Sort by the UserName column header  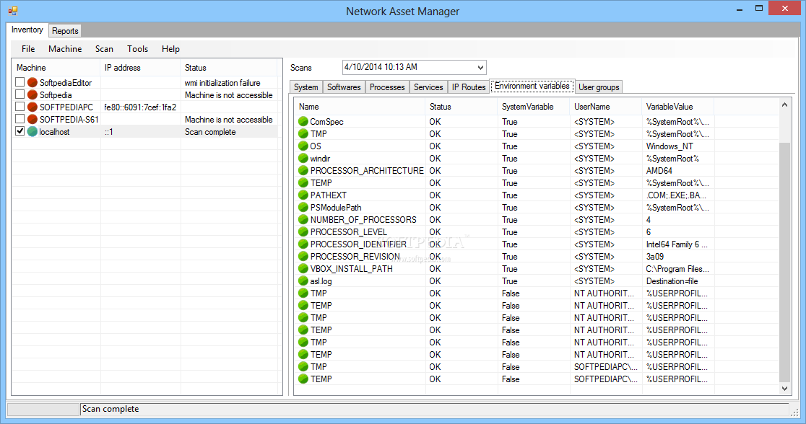point(606,107)
